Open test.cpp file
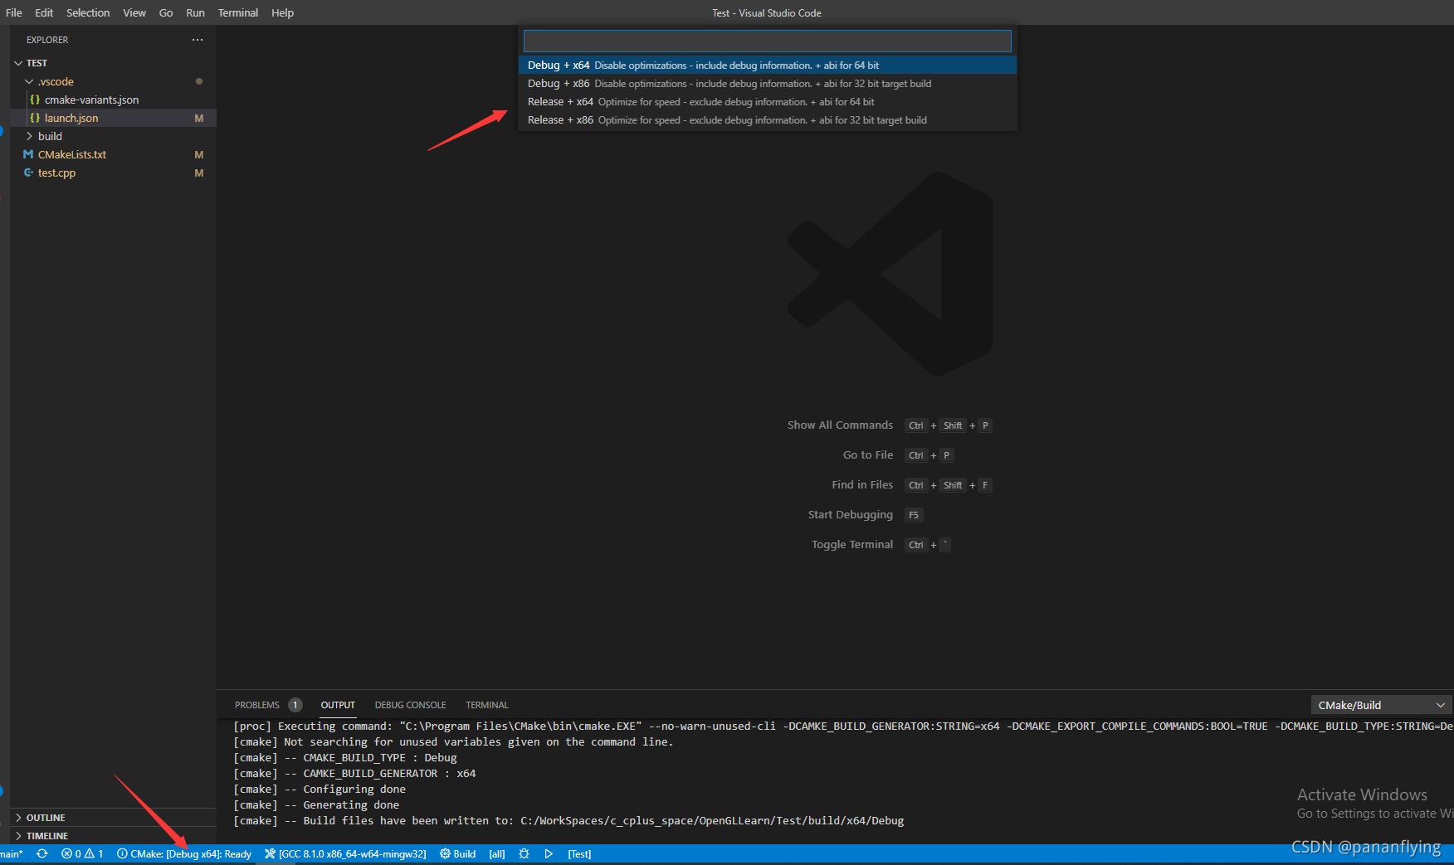1454x865 pixels. point(56,173)
